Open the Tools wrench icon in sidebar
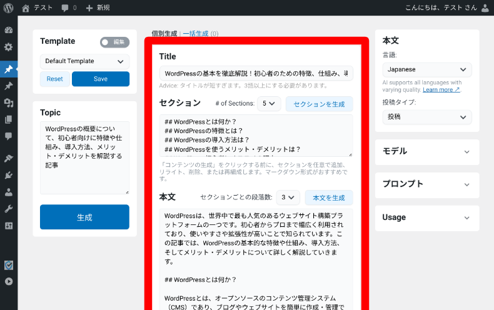 click(9, 209)
